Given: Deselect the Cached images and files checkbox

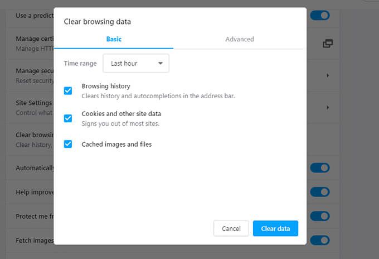Looking at the screenshot, I should tap(68, 144).
